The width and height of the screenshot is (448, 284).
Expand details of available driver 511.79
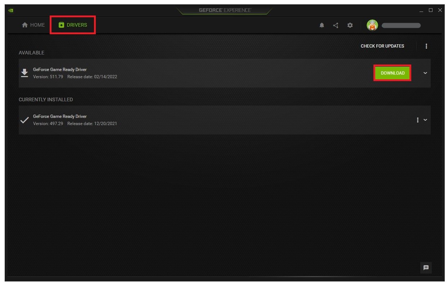425,73
